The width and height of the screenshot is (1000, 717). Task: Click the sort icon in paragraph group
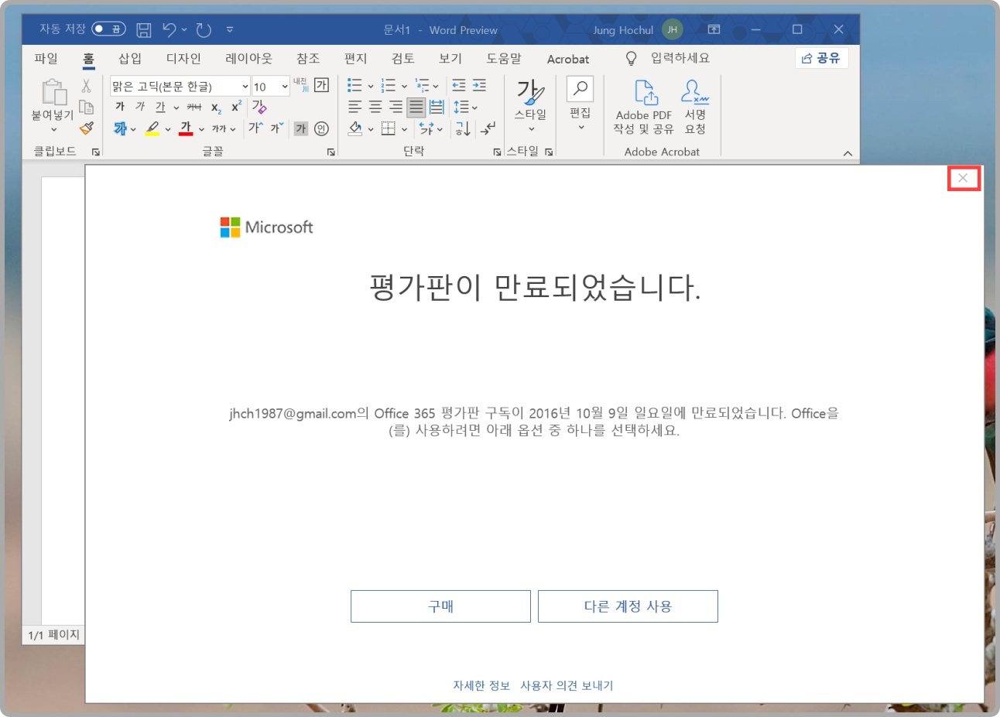[461, 129]
